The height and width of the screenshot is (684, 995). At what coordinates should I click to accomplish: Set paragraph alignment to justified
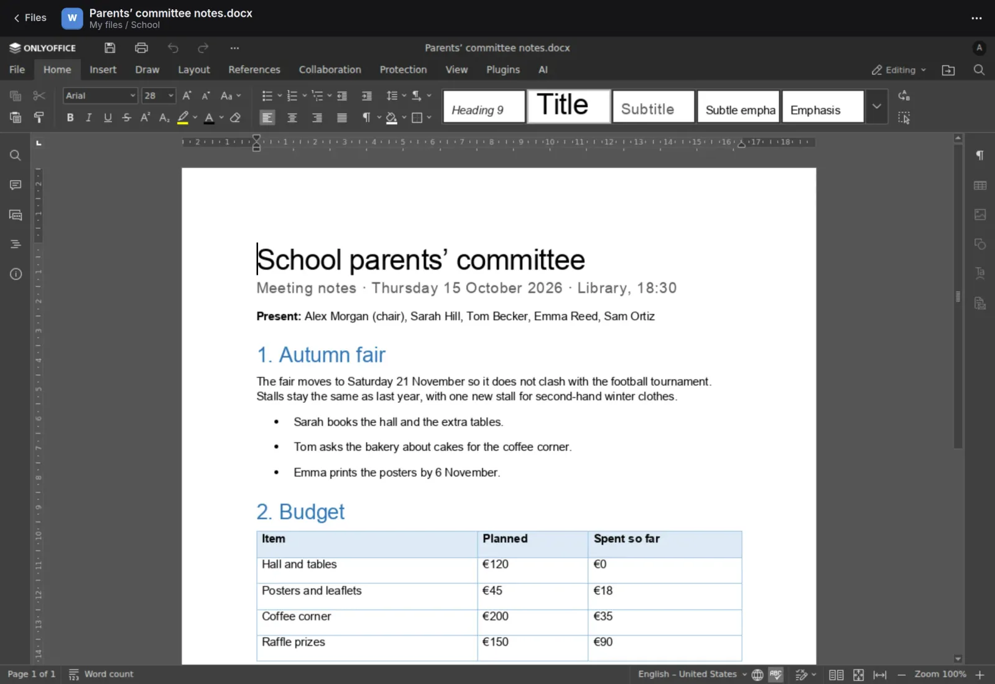[342, 118]
